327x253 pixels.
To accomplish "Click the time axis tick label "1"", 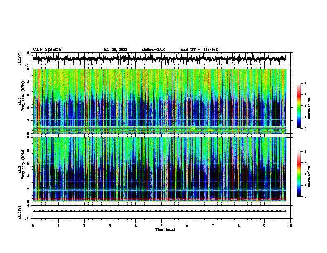I will (x=58, y=226).
